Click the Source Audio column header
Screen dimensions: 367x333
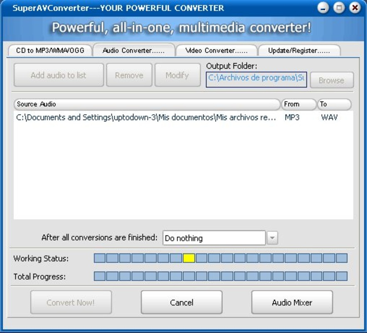pos(147,104)
